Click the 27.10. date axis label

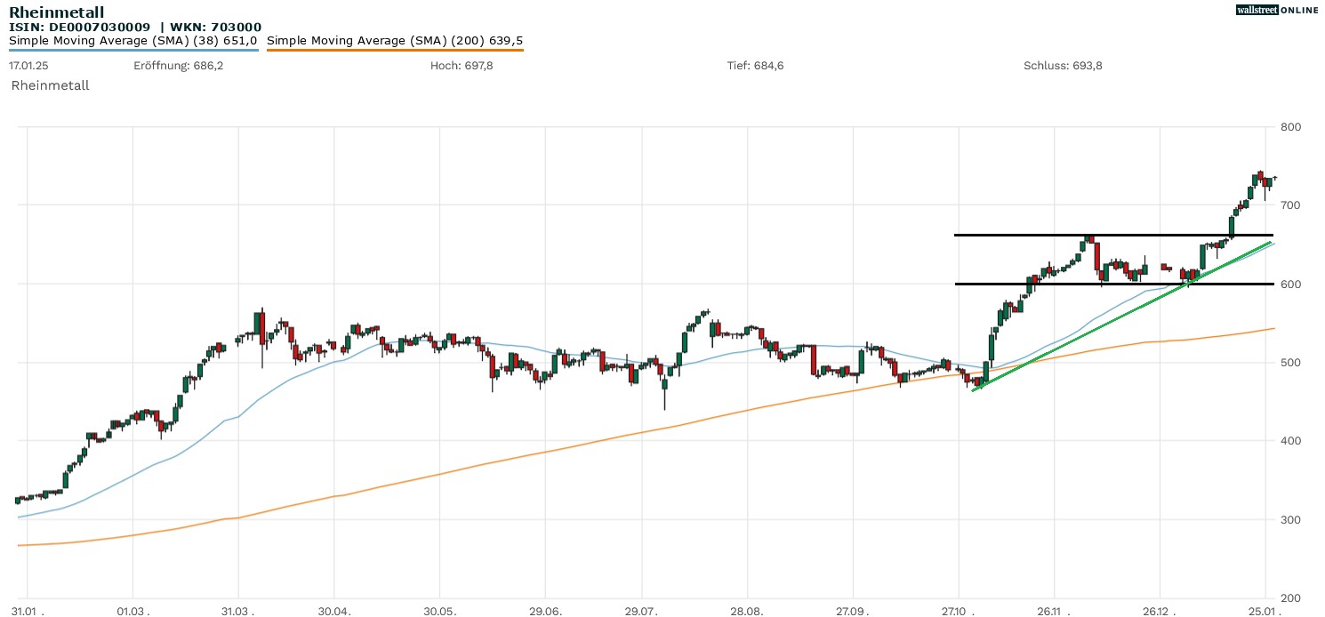click(x=958, y=612)
